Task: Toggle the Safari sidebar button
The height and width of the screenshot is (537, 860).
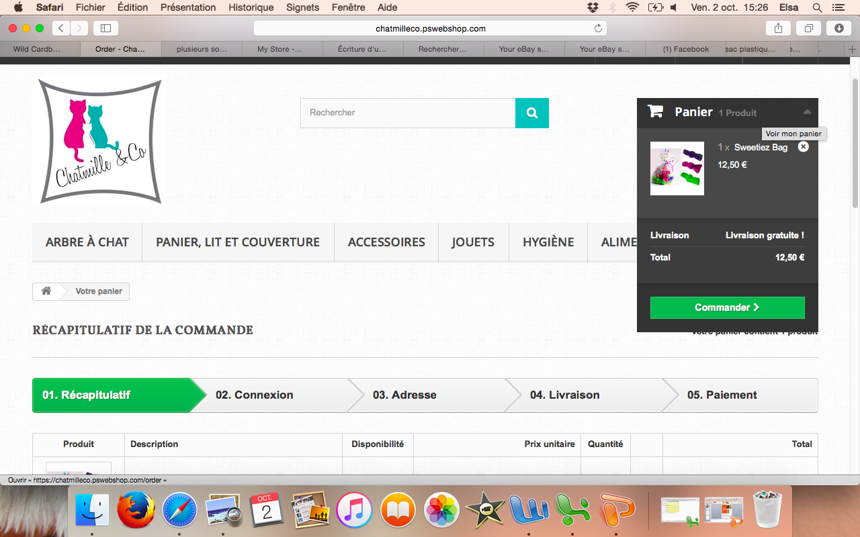Action: coord(105,28)
